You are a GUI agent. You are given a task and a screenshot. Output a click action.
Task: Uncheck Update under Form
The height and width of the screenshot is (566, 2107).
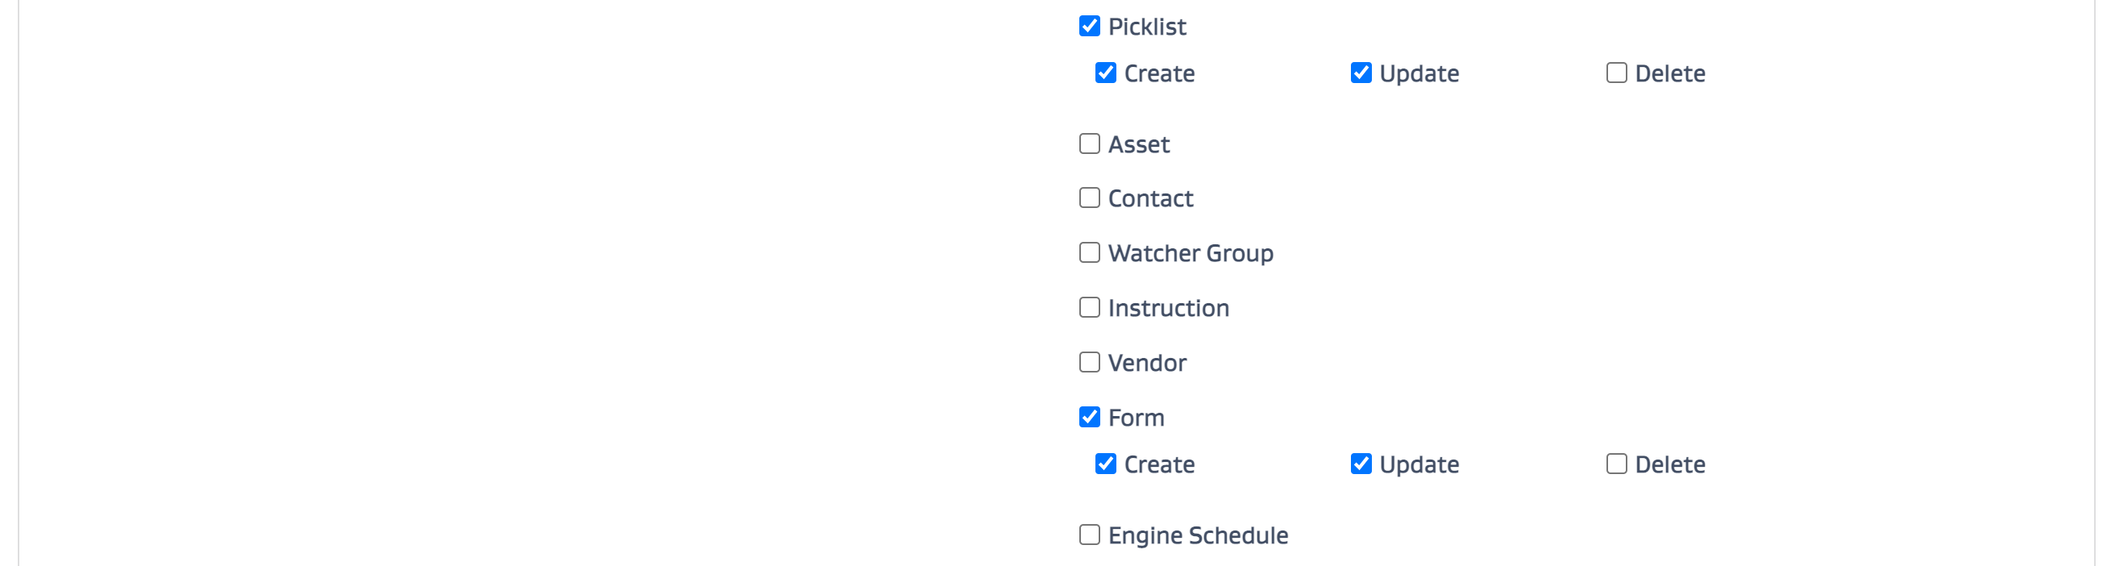pyautogui.click(x=1361, y=464)
